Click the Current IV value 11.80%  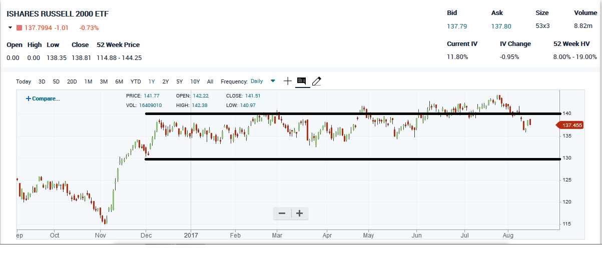[457, 57]
